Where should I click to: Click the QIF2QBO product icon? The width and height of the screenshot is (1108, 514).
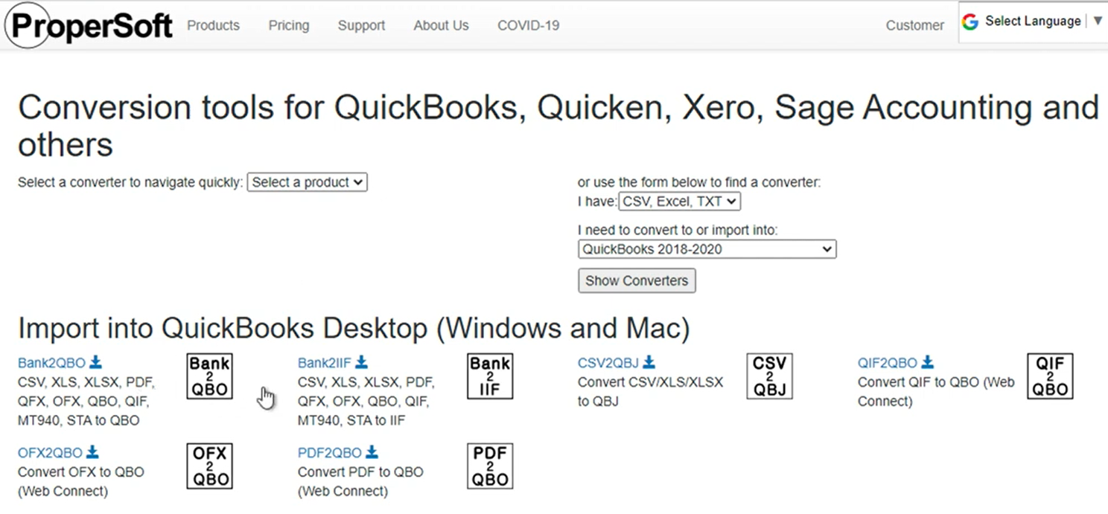pyautogui.click(x=1050, y=376)
